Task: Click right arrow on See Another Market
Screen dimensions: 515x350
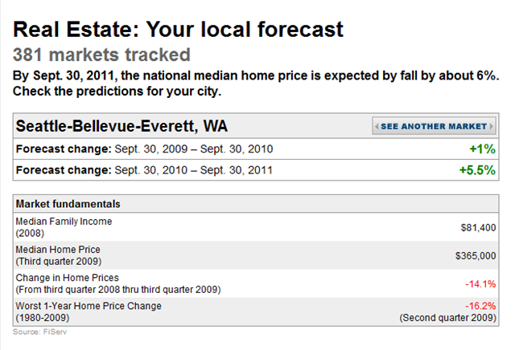Action: pyautogui.click(x=492, y=126)
